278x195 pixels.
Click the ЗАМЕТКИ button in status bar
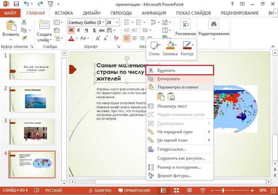tap(100, 191)
